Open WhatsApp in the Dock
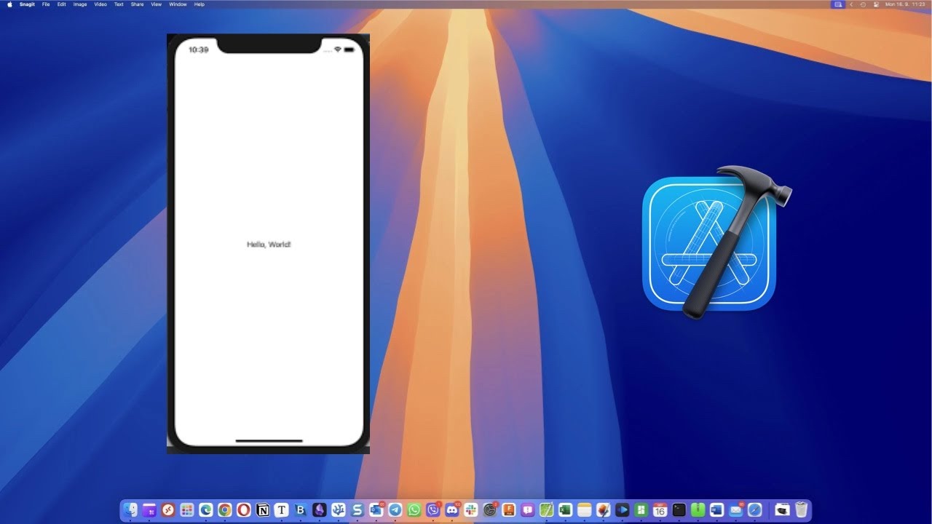This screenshot has height=524, width=932. tap(414, 510)
